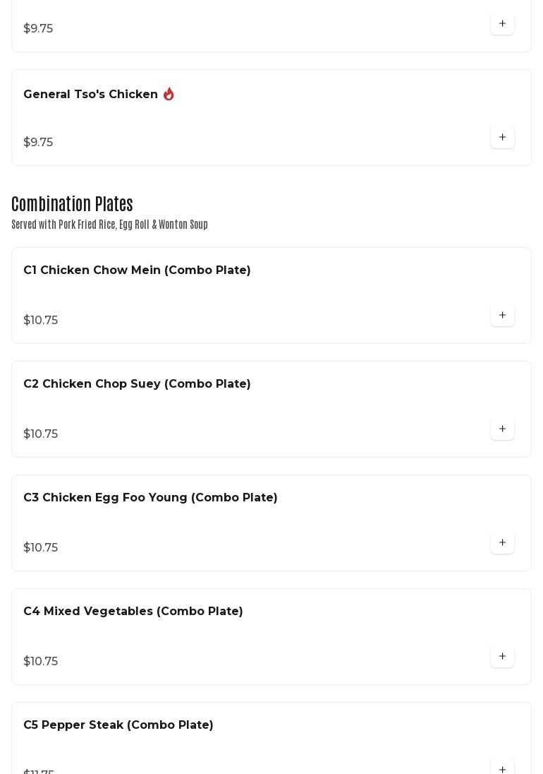Click the $9.75 price under General Tso's
Screen dimensions: 543x774
(x=38, y=143)
